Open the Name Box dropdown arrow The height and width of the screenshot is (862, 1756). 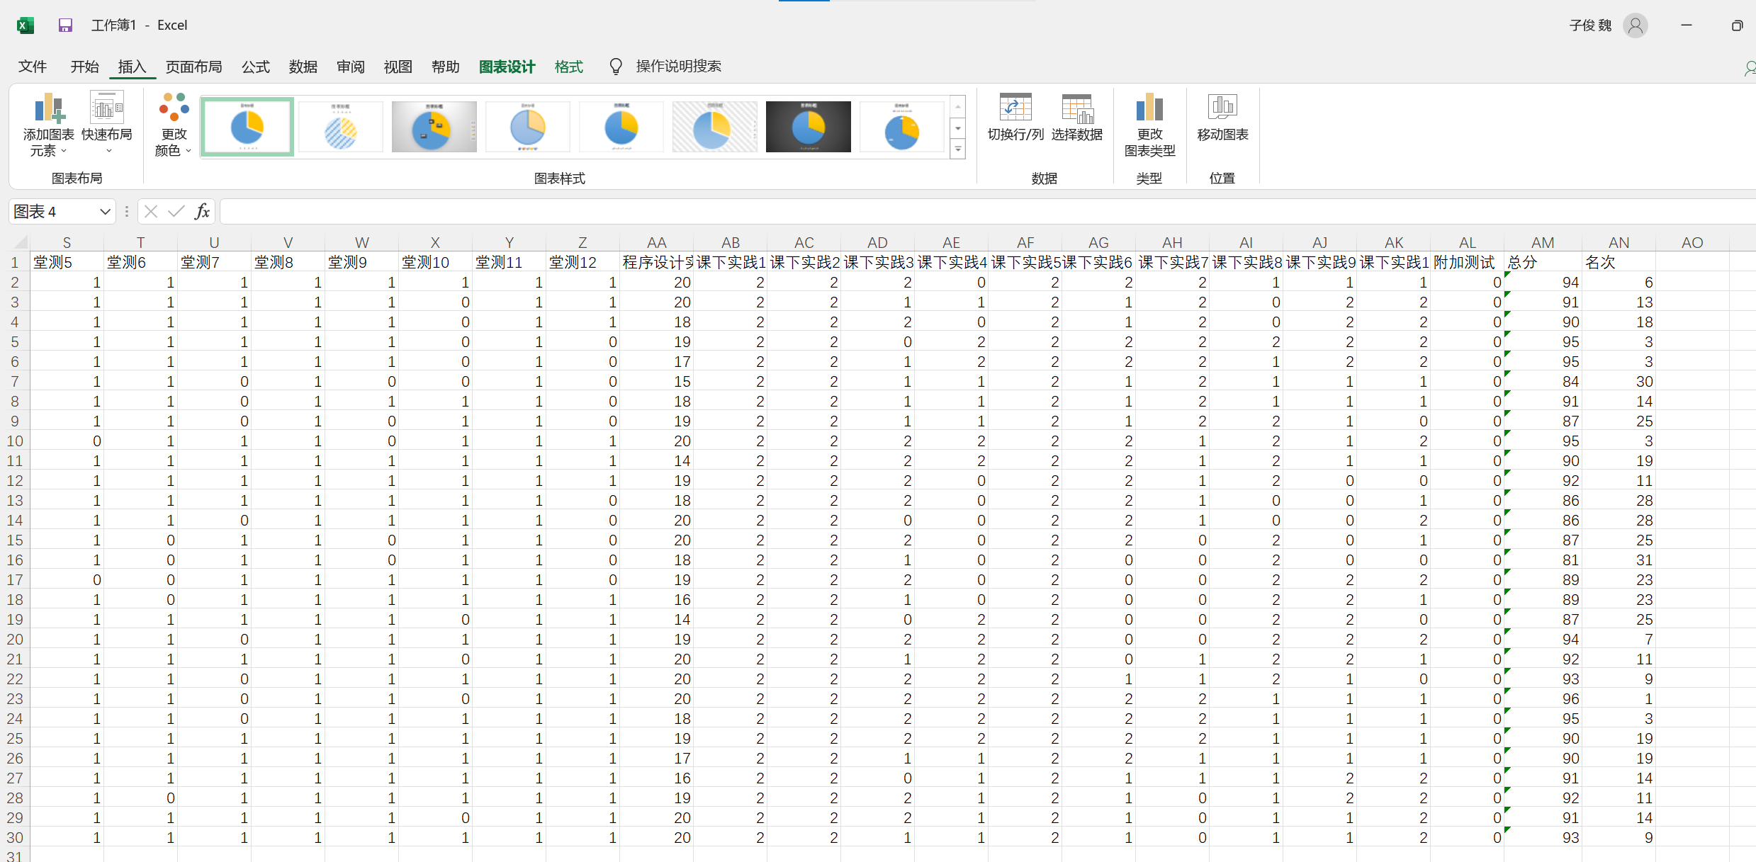pyautogui.click(x=105, y=212)
